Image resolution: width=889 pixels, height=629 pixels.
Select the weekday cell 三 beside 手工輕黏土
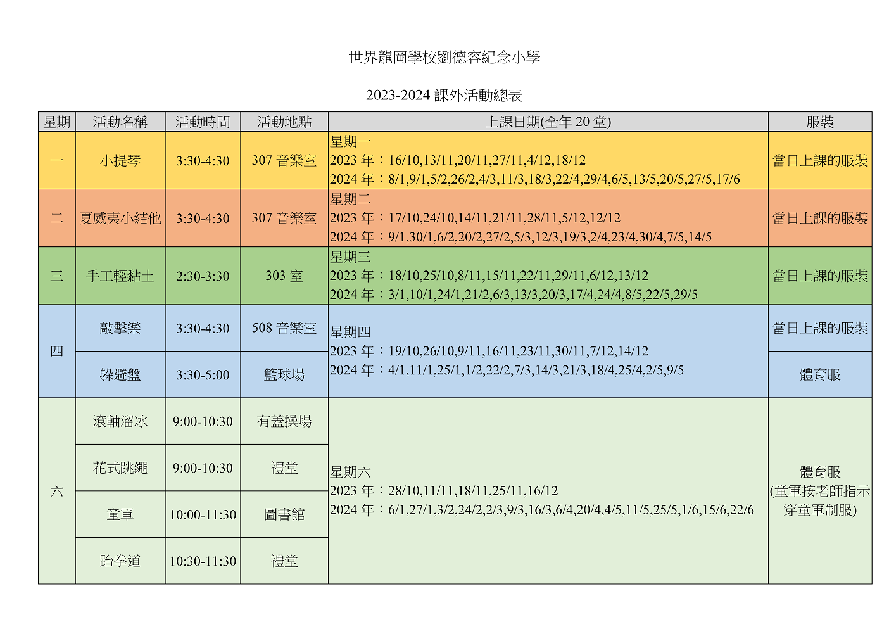[57, 276]
